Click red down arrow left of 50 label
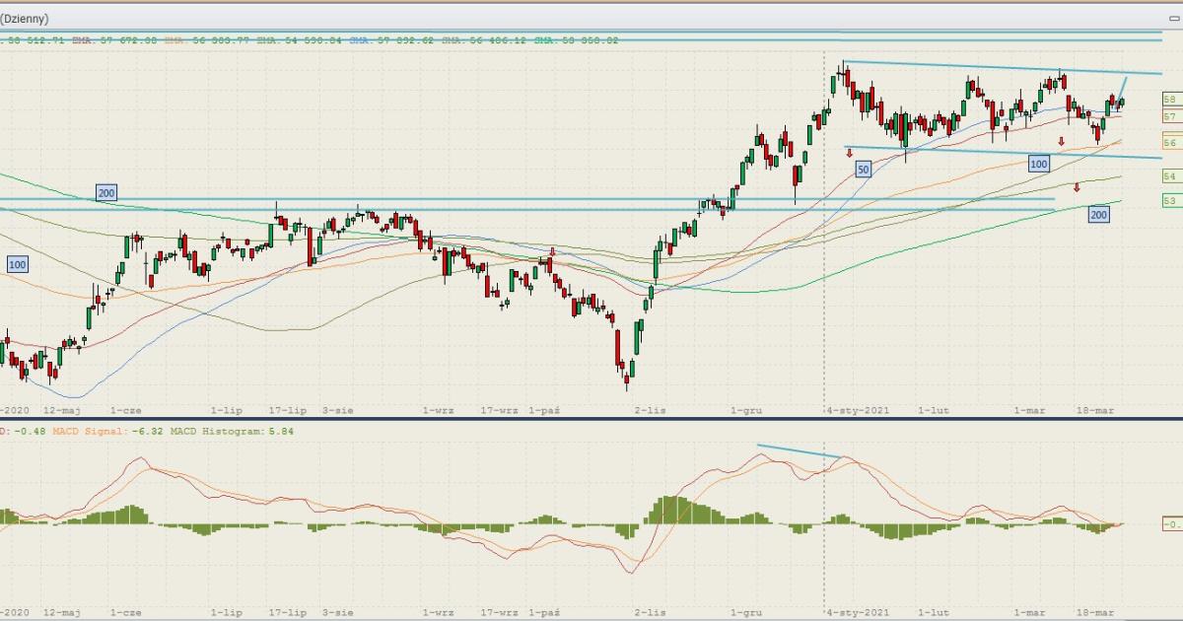 (x=849, y=153)
